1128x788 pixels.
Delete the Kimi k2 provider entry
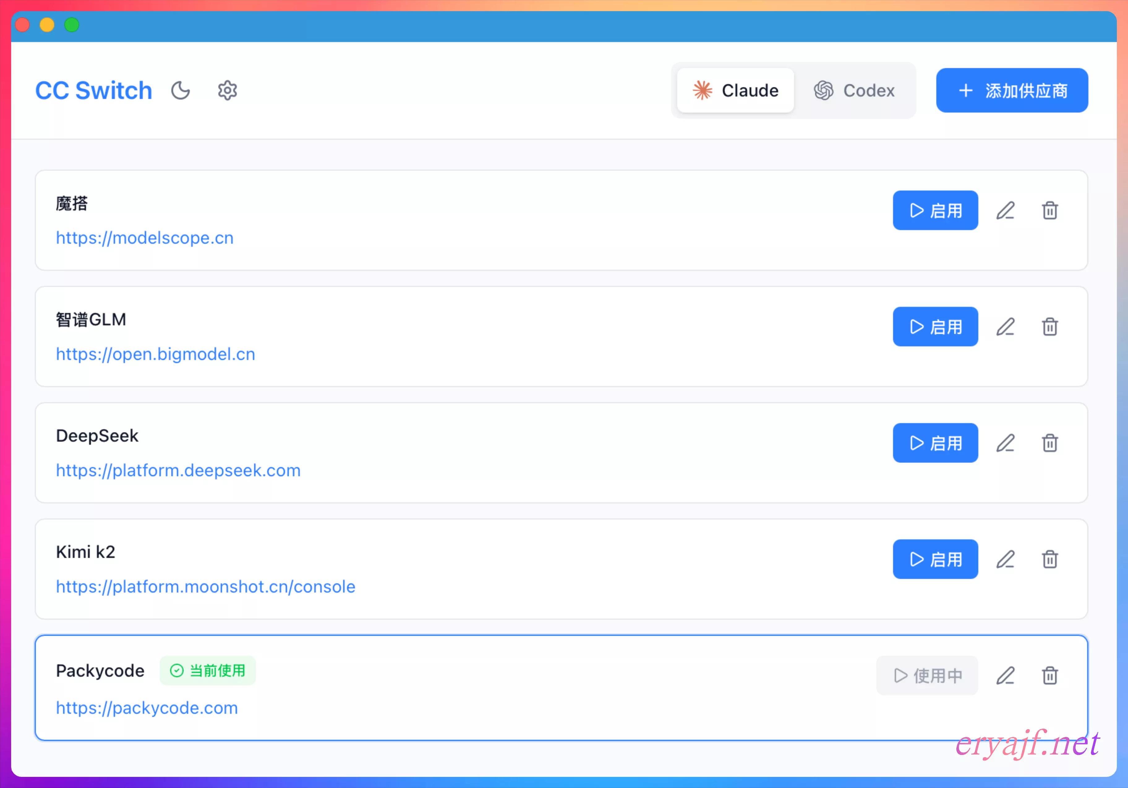click(1050, 559)
